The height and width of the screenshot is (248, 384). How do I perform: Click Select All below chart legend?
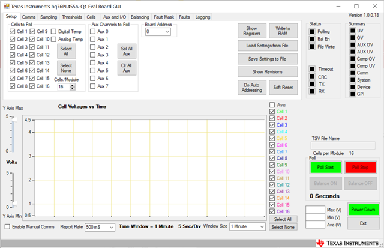tap(283, 219)
